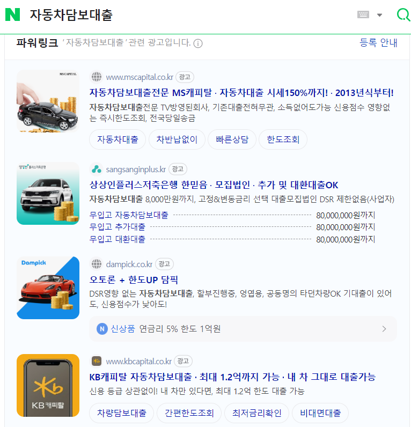
Task: Select the 비대면대출 chip
Action: pyautogui.click(x=320, y=413)
